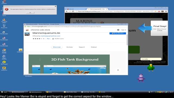Click MarineAquariumLite extension icon
This screenshot has height=98, width=174.
pos(27,34)
